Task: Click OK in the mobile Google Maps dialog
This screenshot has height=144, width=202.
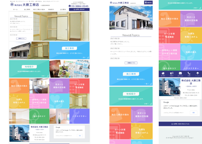Action: tap(194, 113)
